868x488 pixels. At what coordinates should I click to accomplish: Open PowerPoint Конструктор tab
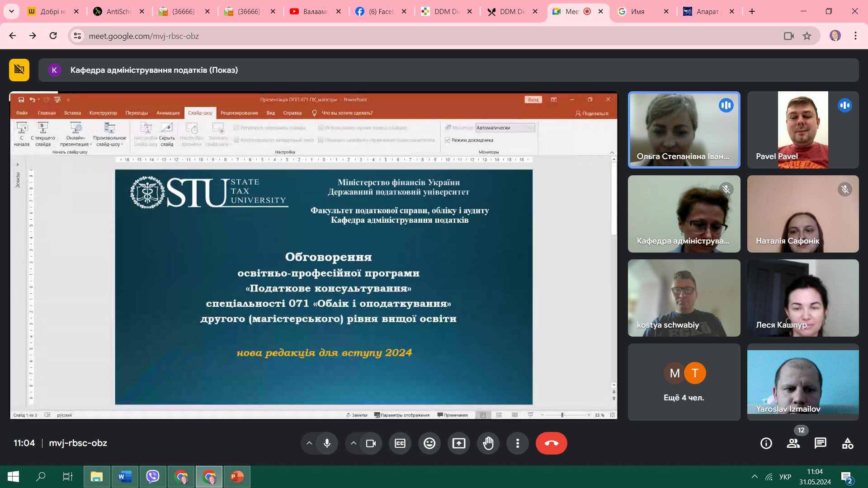103,113
